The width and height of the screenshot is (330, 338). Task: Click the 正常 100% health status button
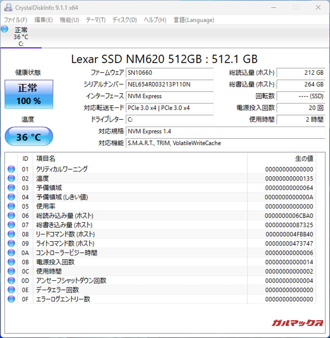tap(29, 94)
